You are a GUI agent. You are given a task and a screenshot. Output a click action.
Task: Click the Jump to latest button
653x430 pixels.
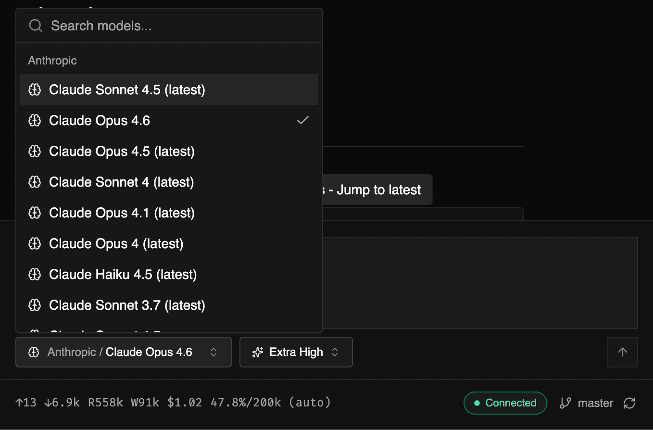[378, 190]
